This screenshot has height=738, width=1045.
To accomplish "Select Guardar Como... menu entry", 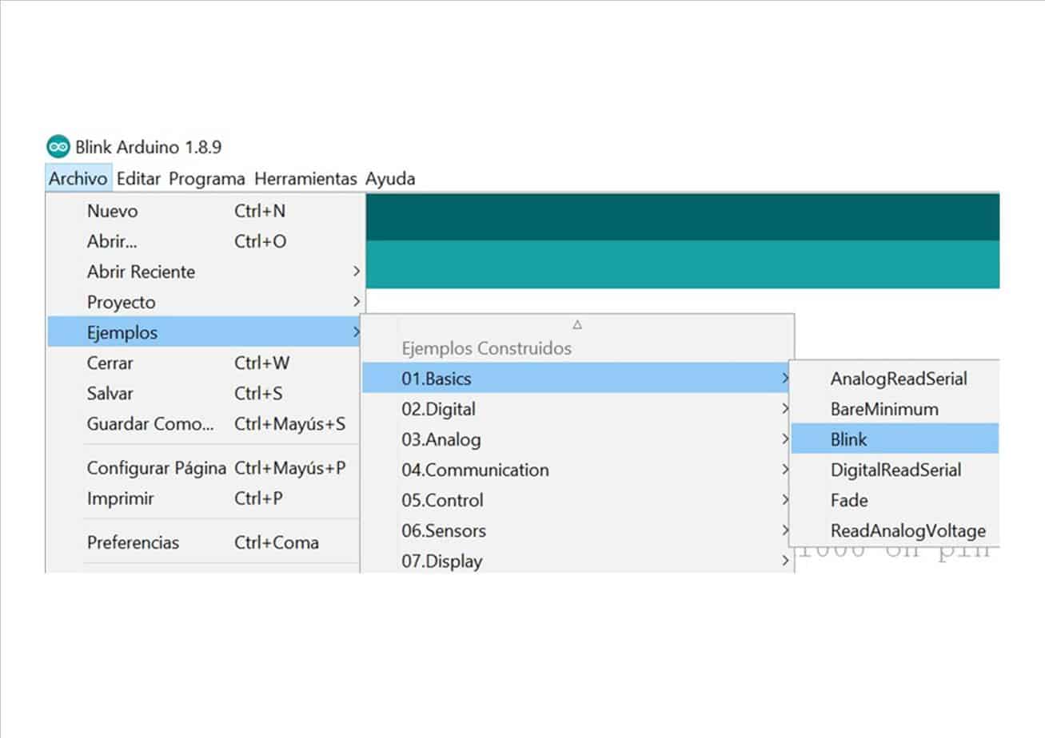I will (150, 424).
